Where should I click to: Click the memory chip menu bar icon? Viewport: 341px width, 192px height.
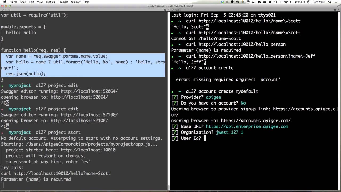(x=265, y=2)
